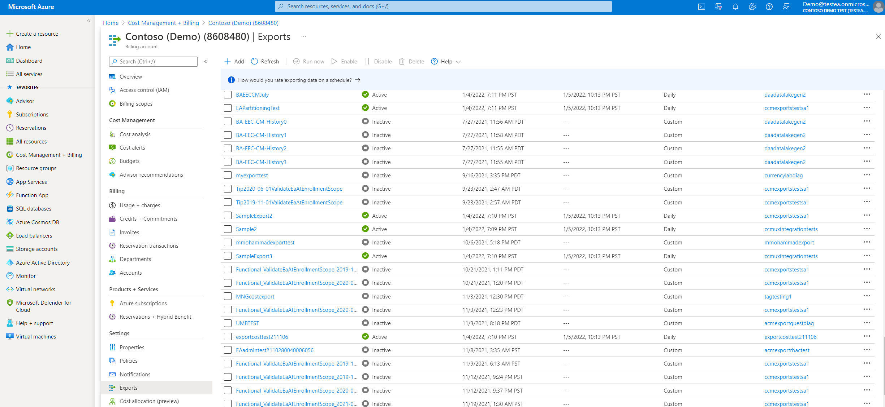Click the Add export plus icon
The height and width of the screenshot is (407, 885).
pyautogui.click(x=228, y=62)
